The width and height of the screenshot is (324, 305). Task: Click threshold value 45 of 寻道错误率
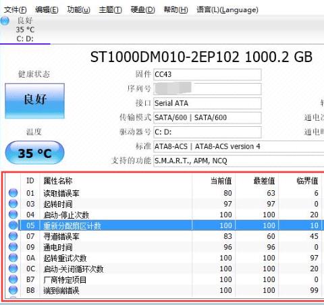(x=314, y=236)
